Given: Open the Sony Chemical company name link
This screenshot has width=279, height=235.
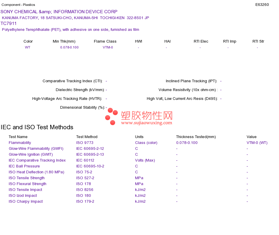Looking at the screenshot, I should pos(59,12).
